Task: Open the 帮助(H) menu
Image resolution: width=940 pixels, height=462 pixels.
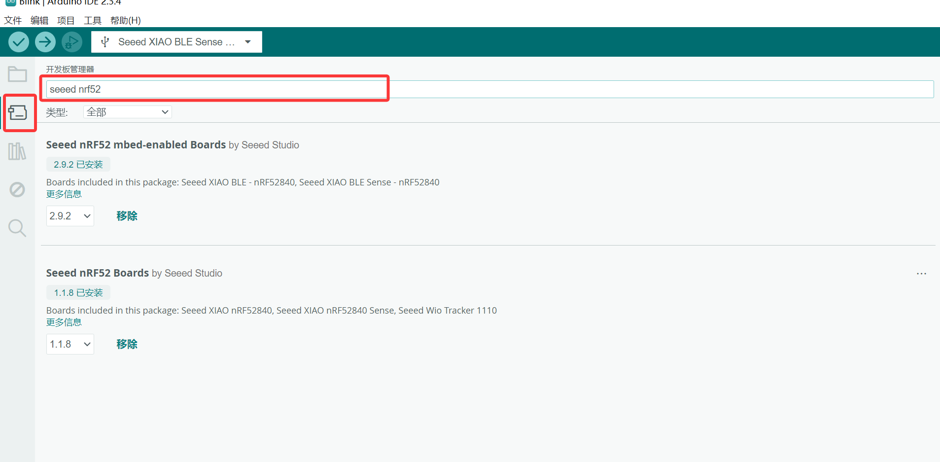Action: tap(126, 20)
